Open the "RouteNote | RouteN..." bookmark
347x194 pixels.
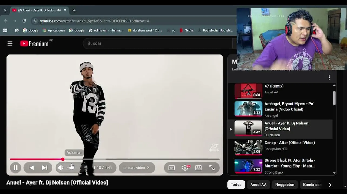click(x=215, y=30)
